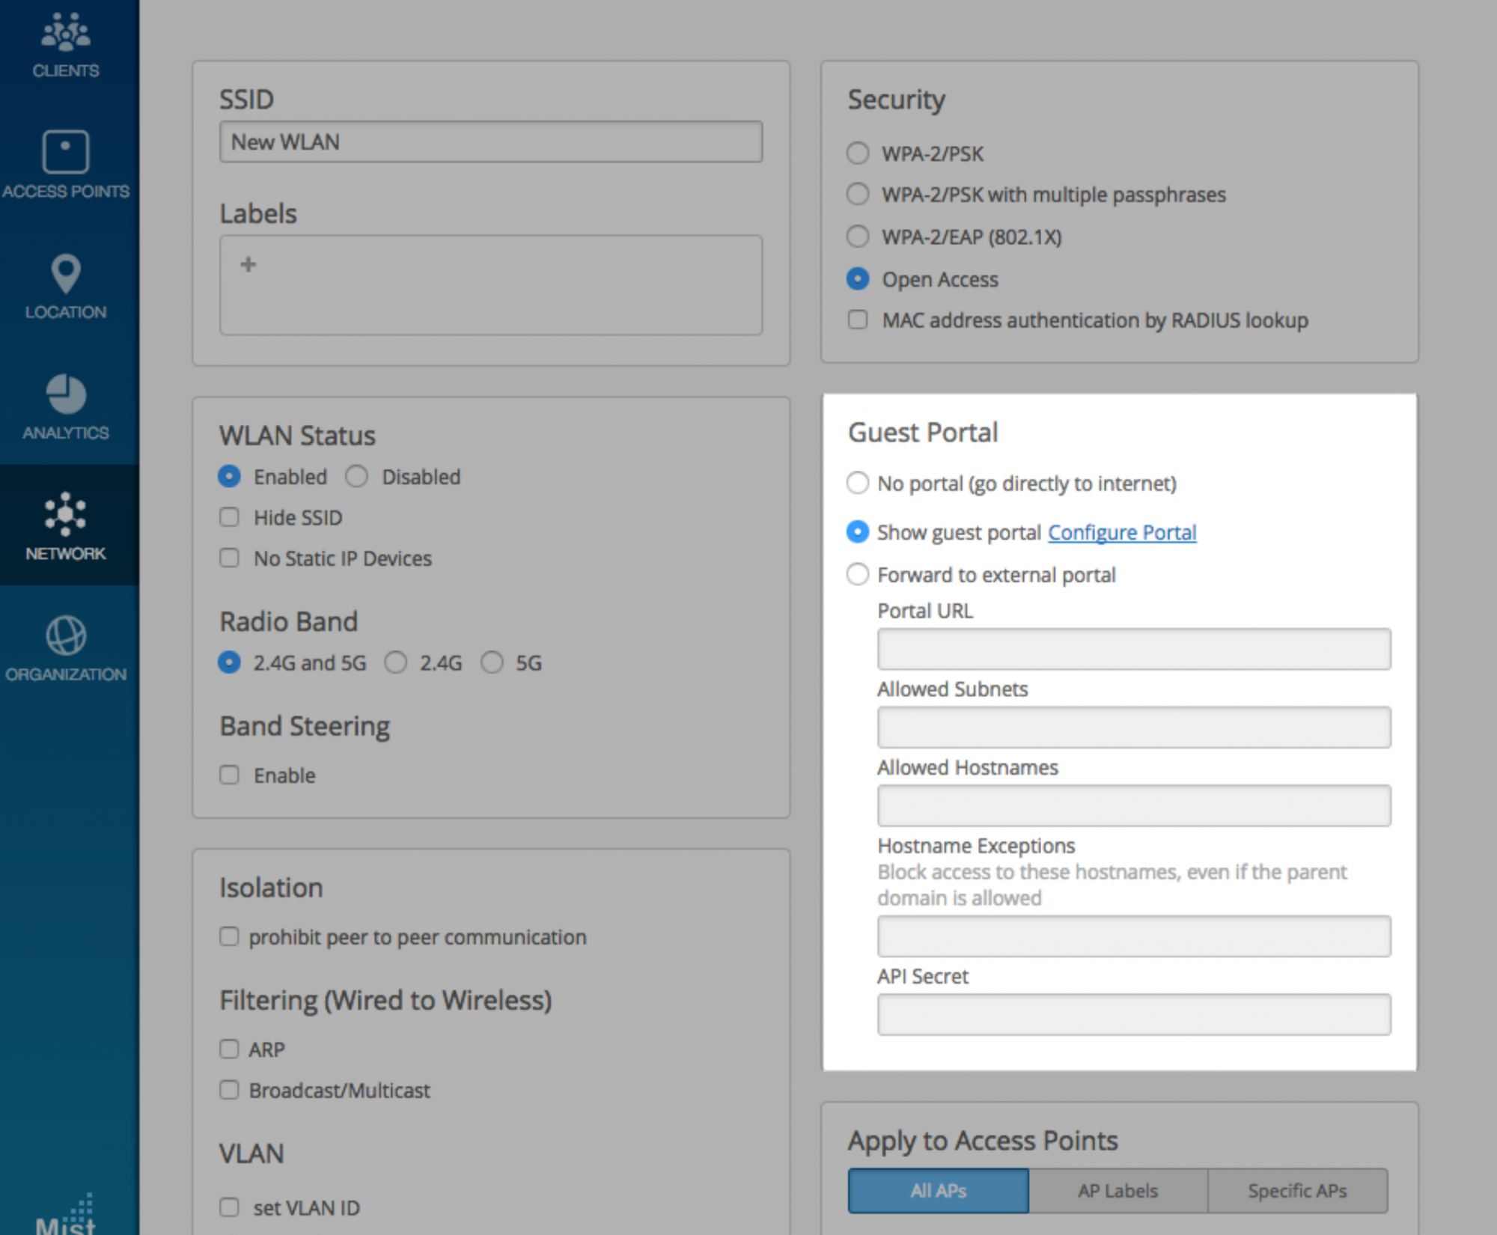The image size is (1497, 1235).
Task: Open the Clients sidebar icon
Action: click(x=66, y=34)
